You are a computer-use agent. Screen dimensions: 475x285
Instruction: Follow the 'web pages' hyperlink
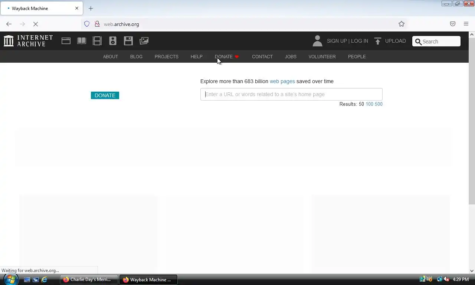click(282, 81)
